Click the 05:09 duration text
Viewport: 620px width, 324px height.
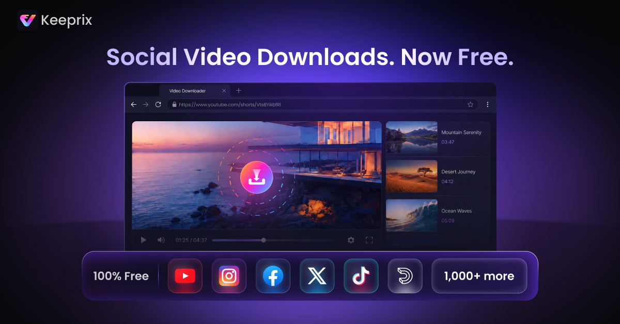(447, 221)
